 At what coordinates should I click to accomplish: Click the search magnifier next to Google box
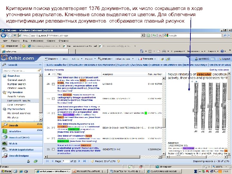pos(225,35)
